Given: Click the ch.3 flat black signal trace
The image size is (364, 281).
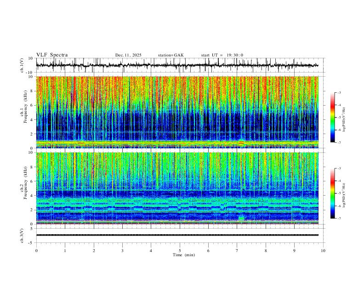Looking at the screenshot, I should (177, 235).
